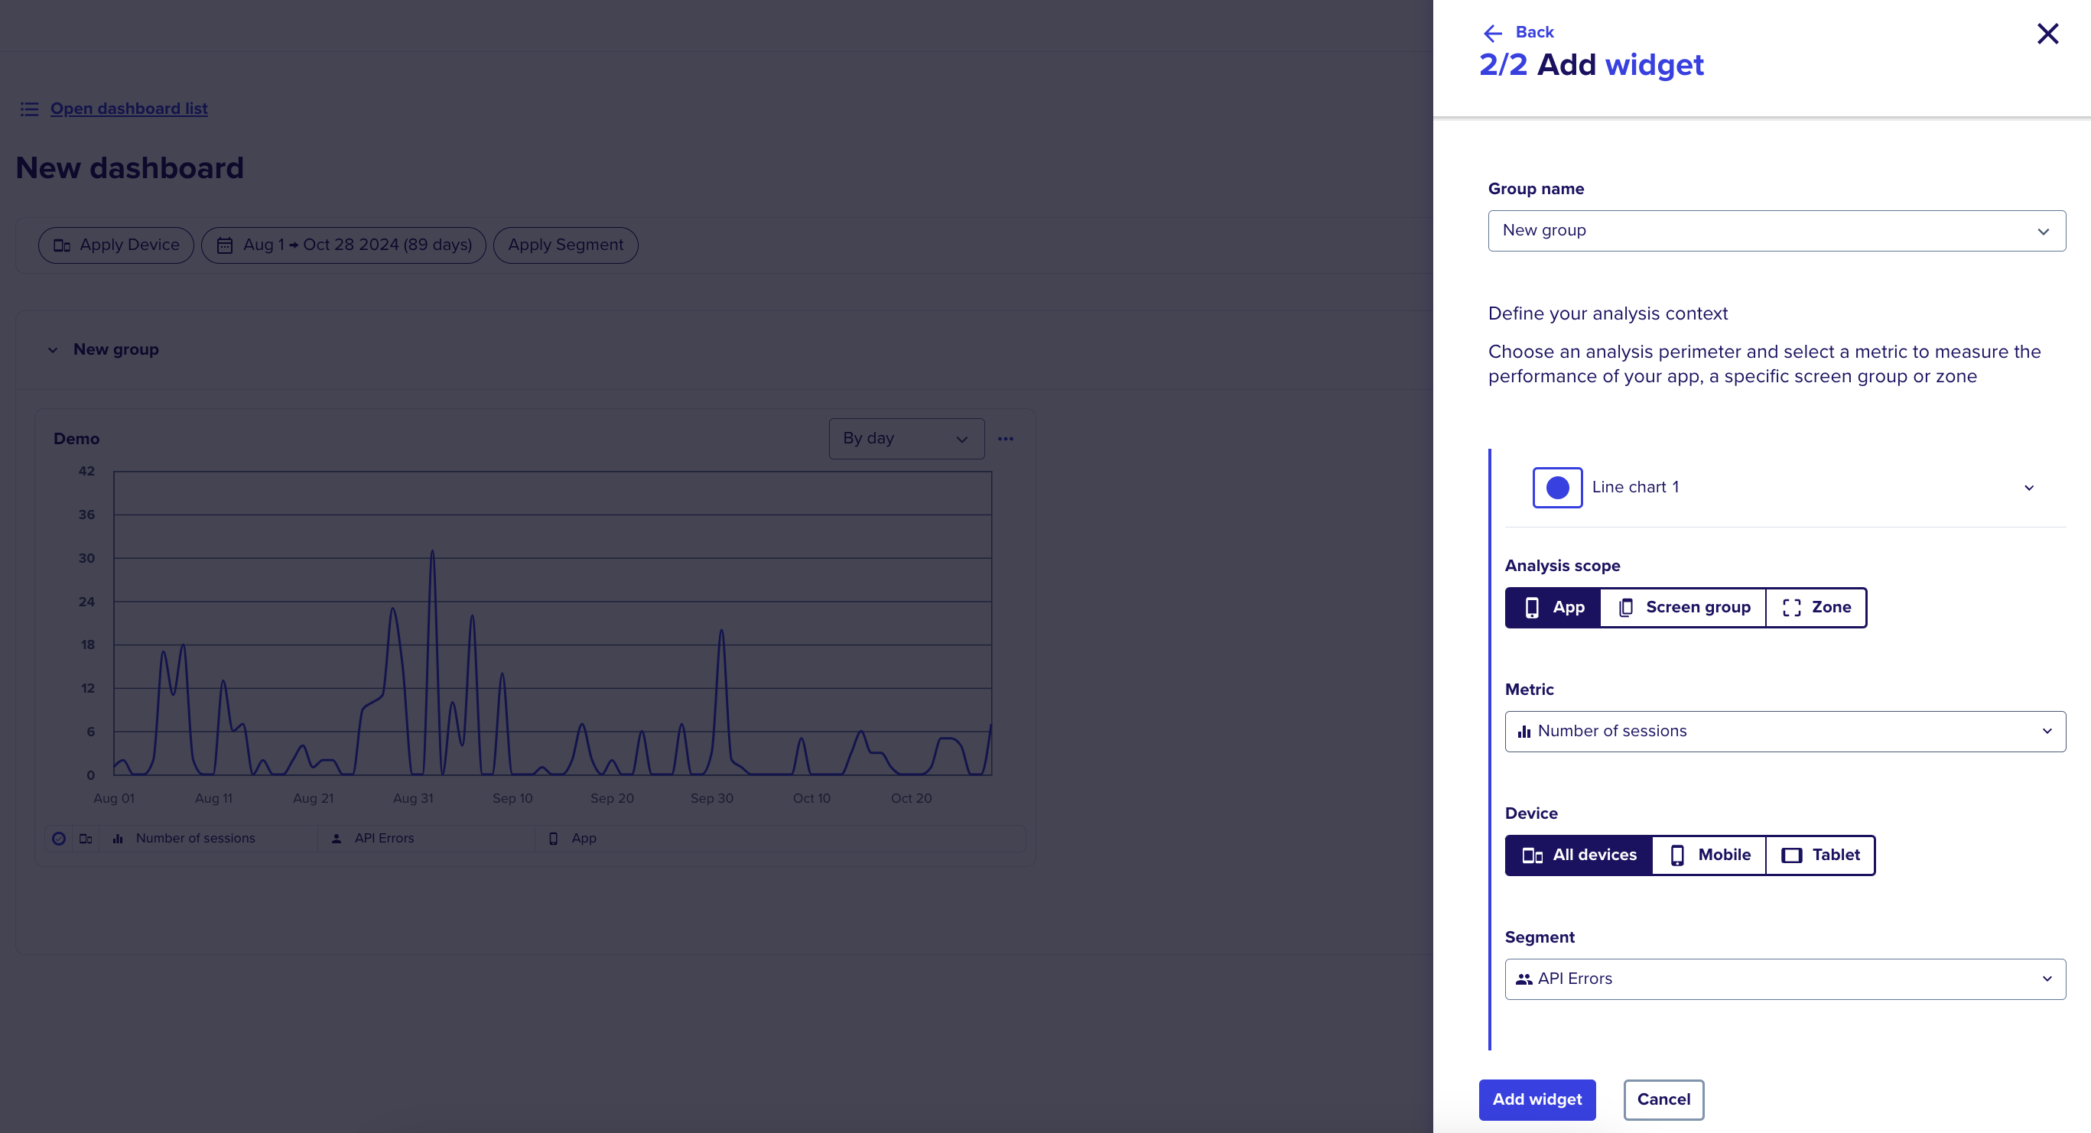Click the dashboard list icon
This screenshot has width=2091, height=1133.
coord(29,109)
